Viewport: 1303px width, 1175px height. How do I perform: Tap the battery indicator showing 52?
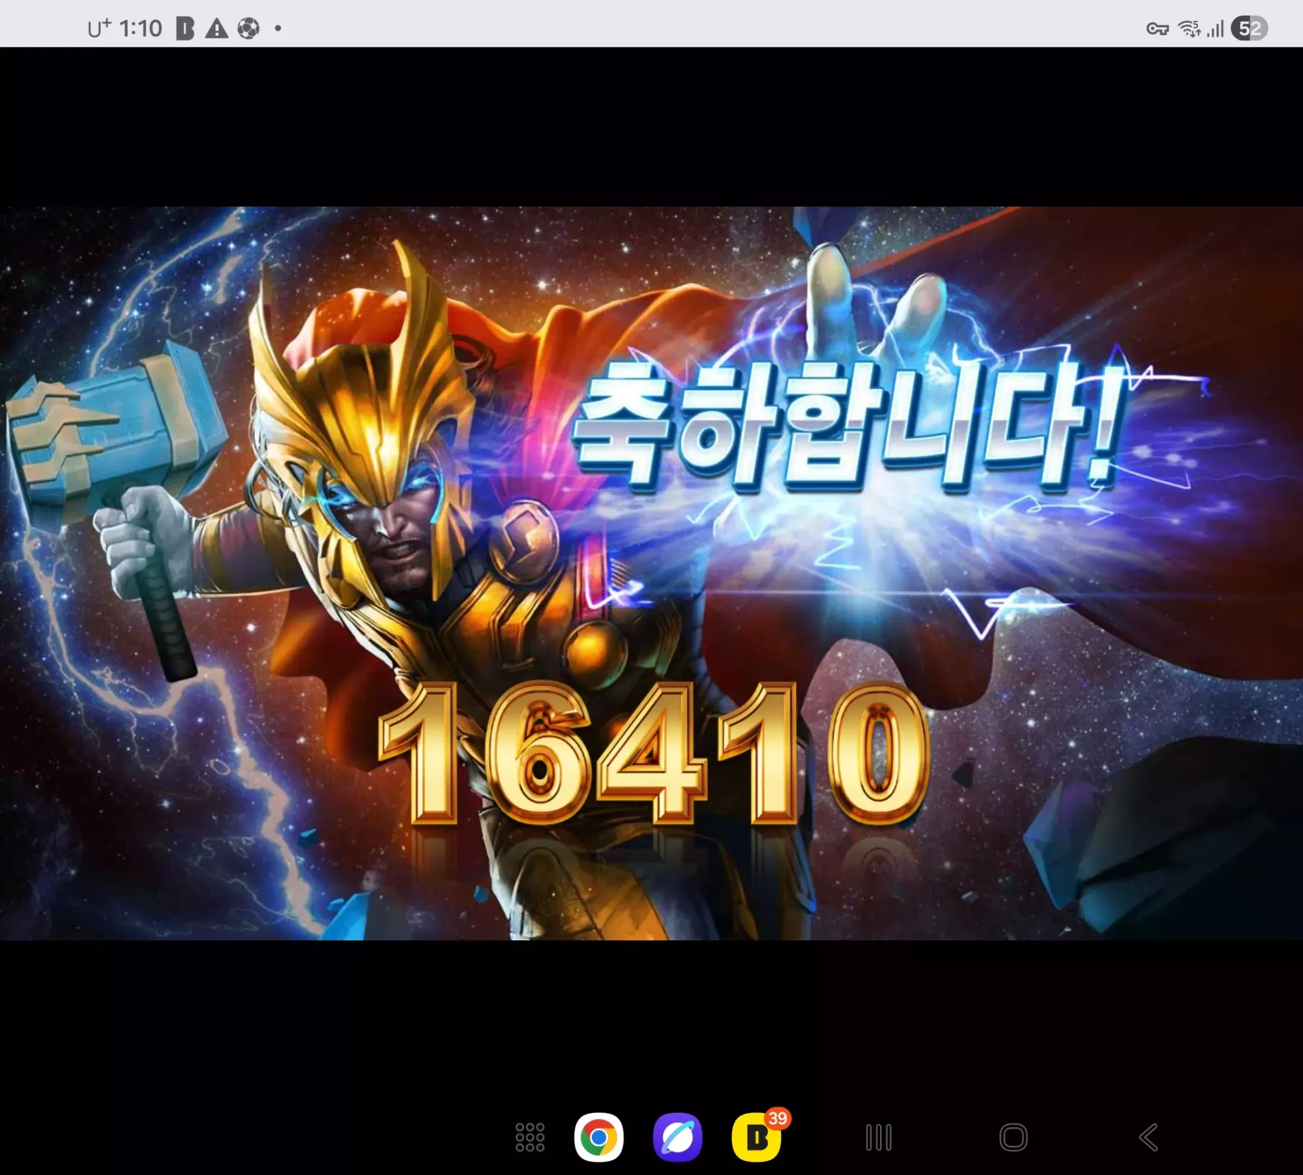coord(1249,29)
